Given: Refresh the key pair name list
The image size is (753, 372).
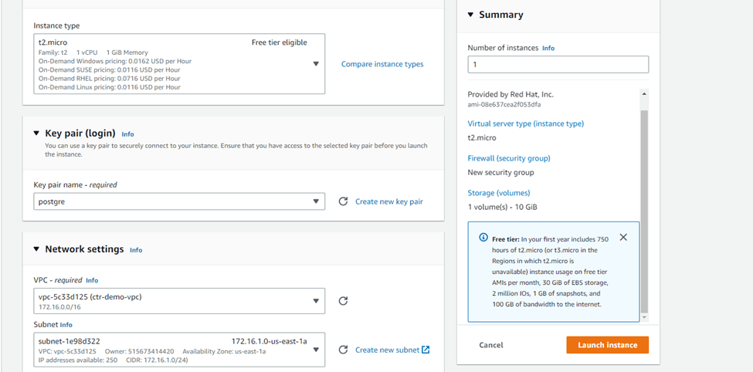Looking at the screenshot, I should point(343,201).
